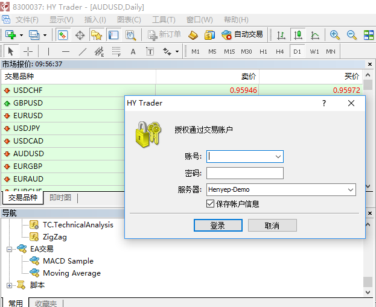The height and width of the screenshot is (307, 376).
Task: Uncheck 保存帐户信息 checkbox
Action: tap(210, 204)
